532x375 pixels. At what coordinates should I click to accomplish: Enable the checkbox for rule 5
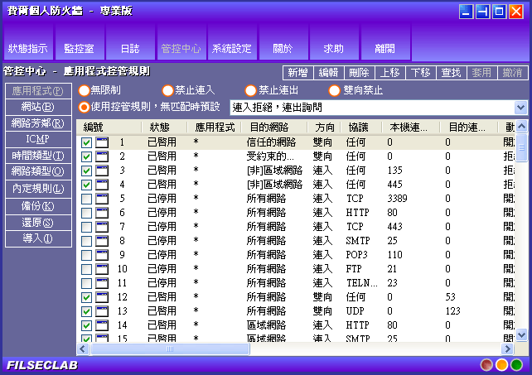tap(87, 199)
